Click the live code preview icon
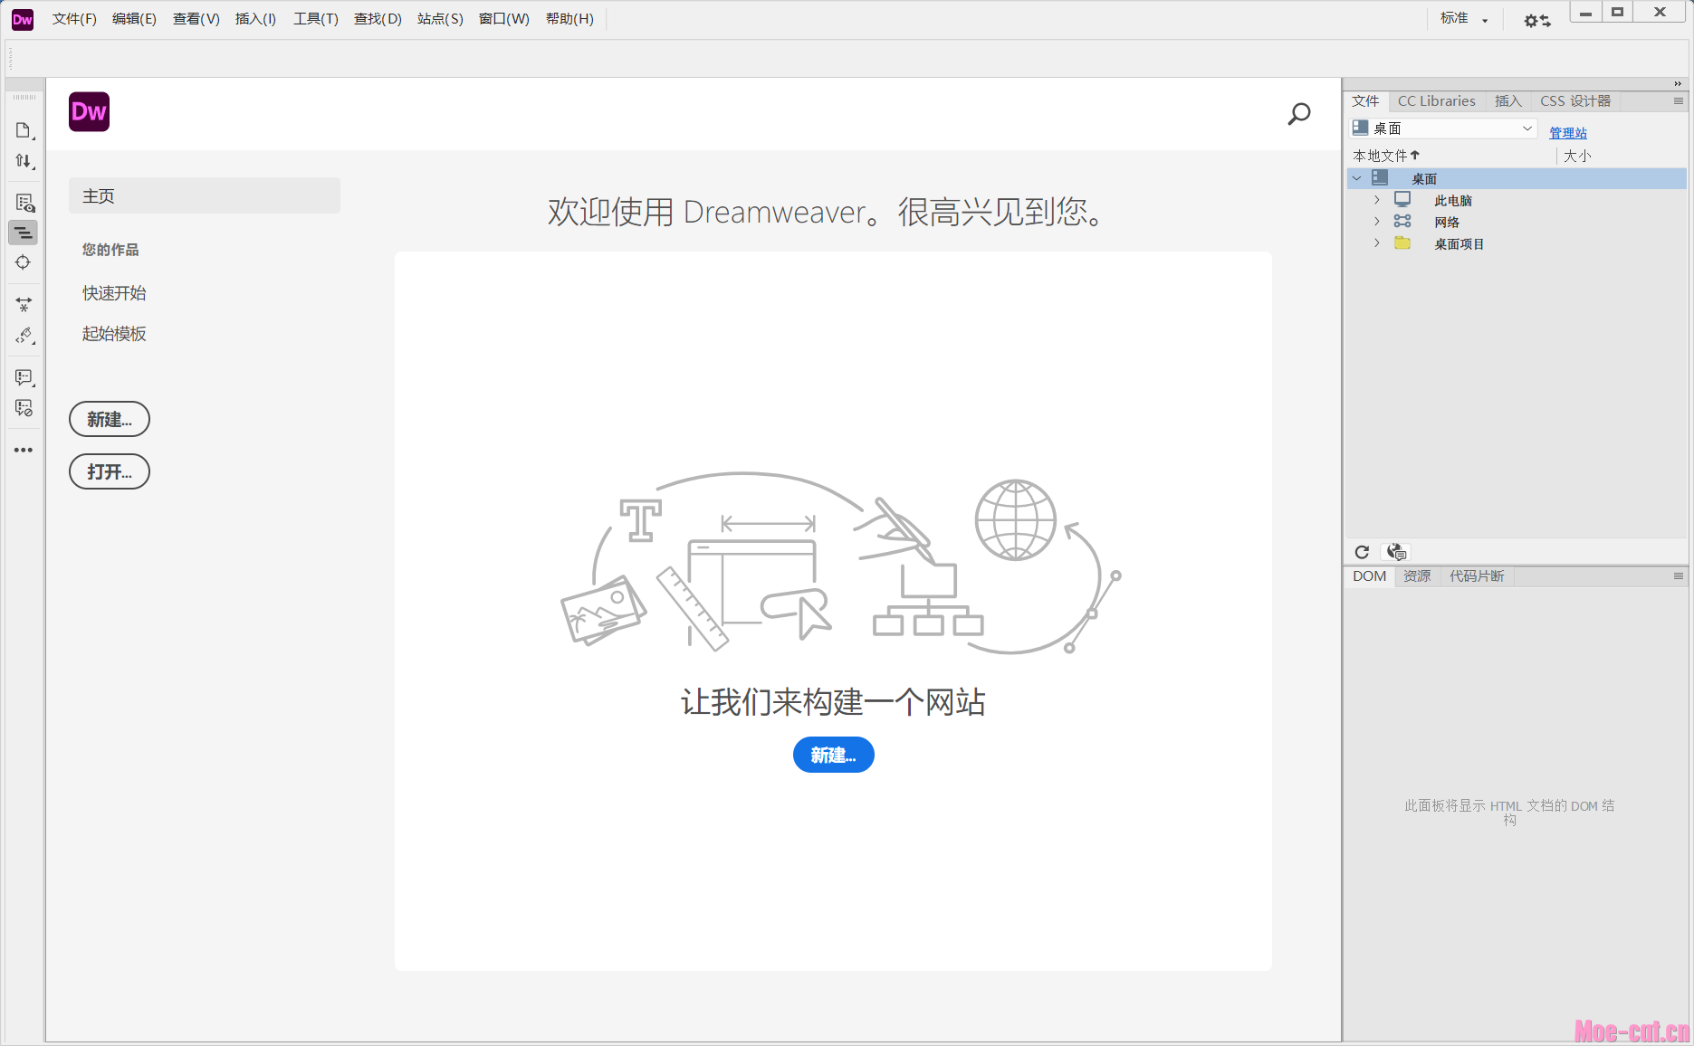The width and height of the screenshot is (1694, 1046). pyautogui.click(x=24, y=203)
